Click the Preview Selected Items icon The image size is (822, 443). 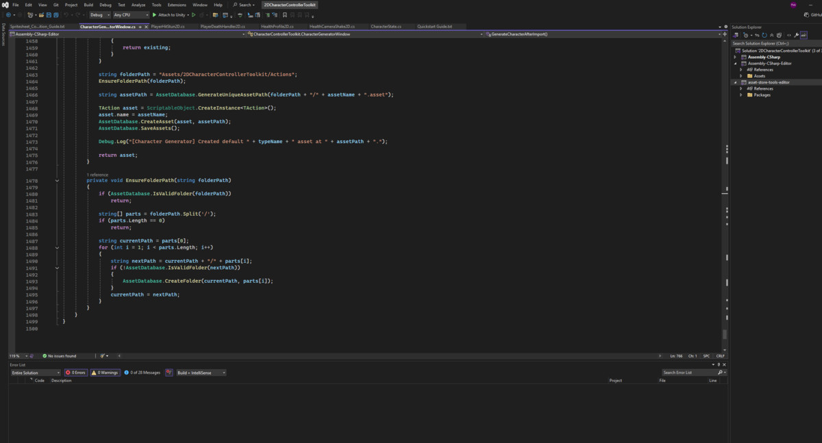click(x=804, y=35)
